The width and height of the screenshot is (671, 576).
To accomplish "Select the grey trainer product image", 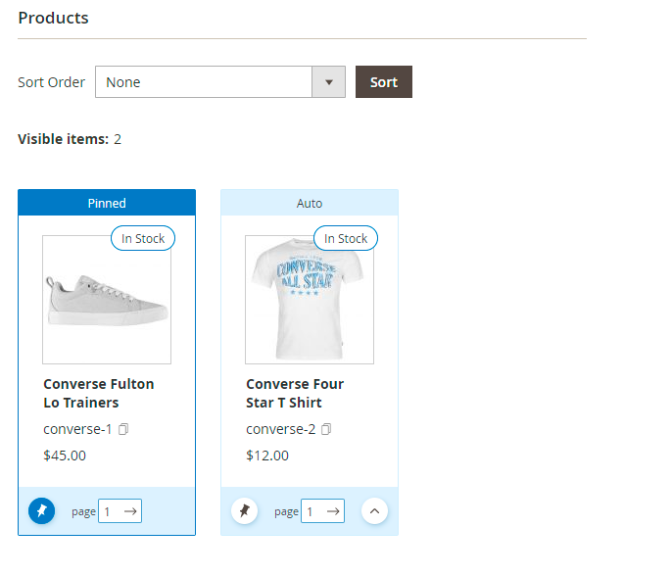I will pos(107,300).
